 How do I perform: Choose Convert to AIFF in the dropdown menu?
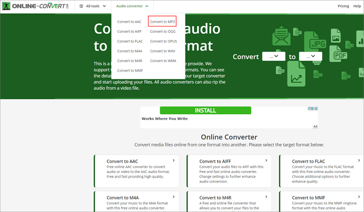click(129, 31)
